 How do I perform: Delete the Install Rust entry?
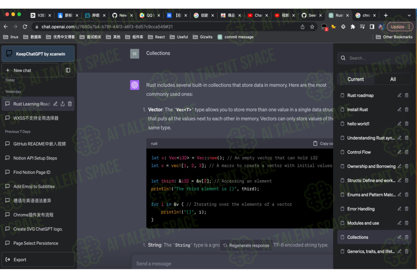407,110
